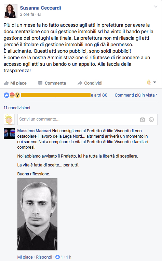Click the speech bubble Commenta icon

(x=40, y=83)
